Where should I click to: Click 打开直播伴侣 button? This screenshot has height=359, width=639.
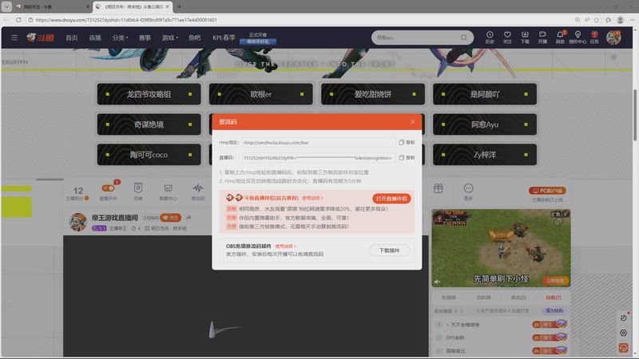(x=391, y=198)
